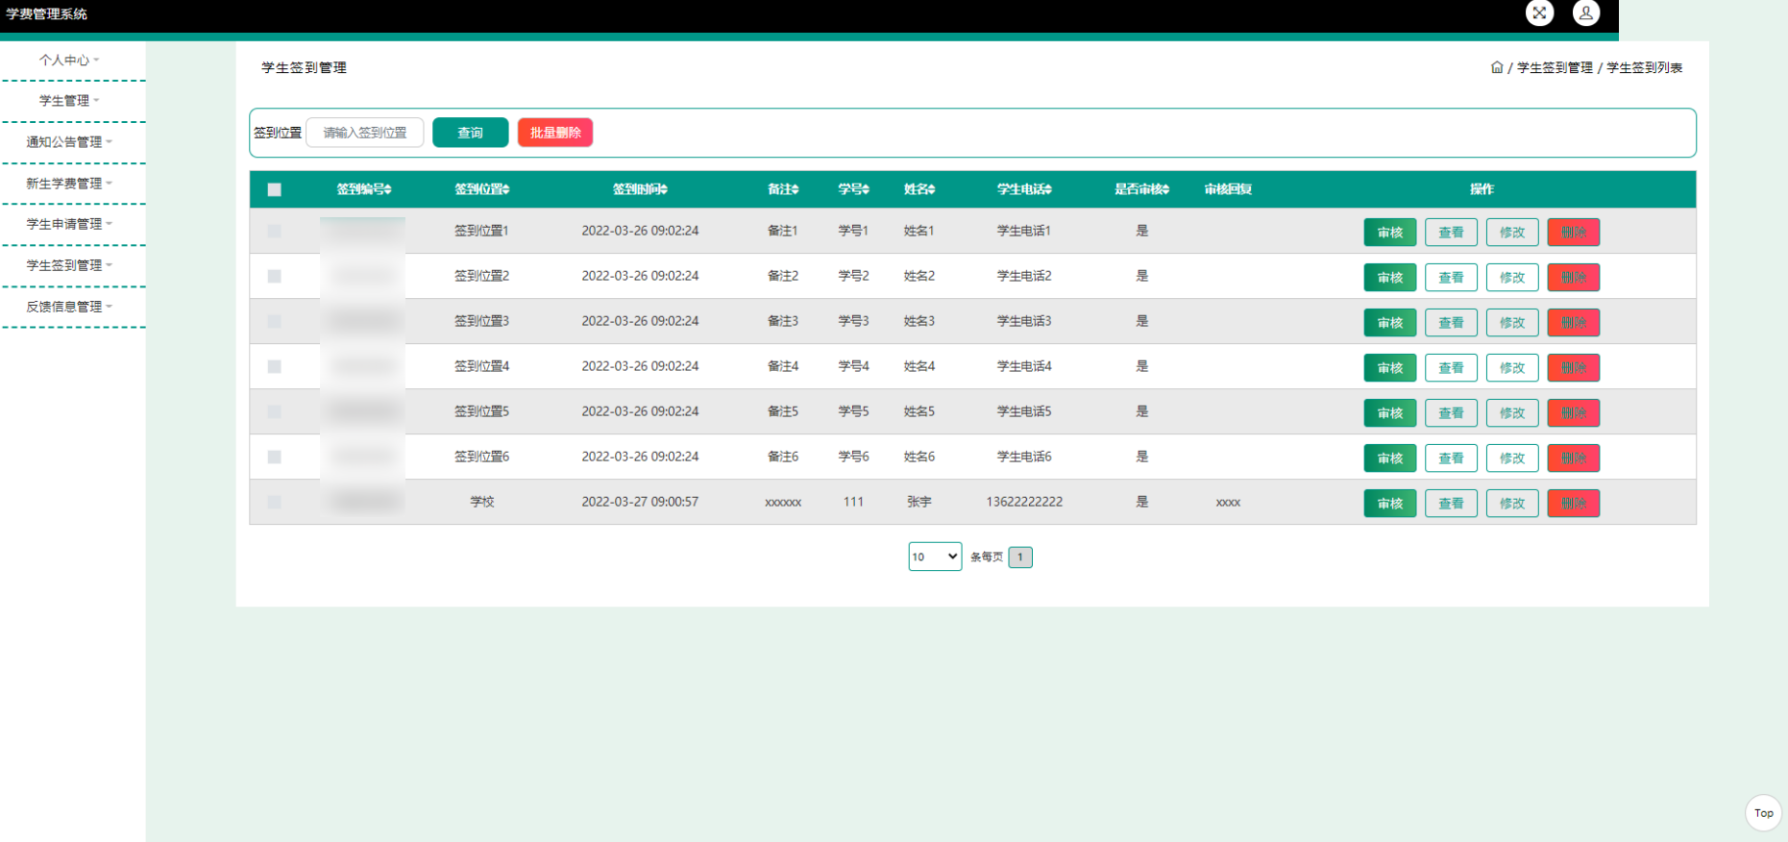Click the Top back-to-top button
The height and width of the screenshot is (842, 1788).
[1763, 813]
